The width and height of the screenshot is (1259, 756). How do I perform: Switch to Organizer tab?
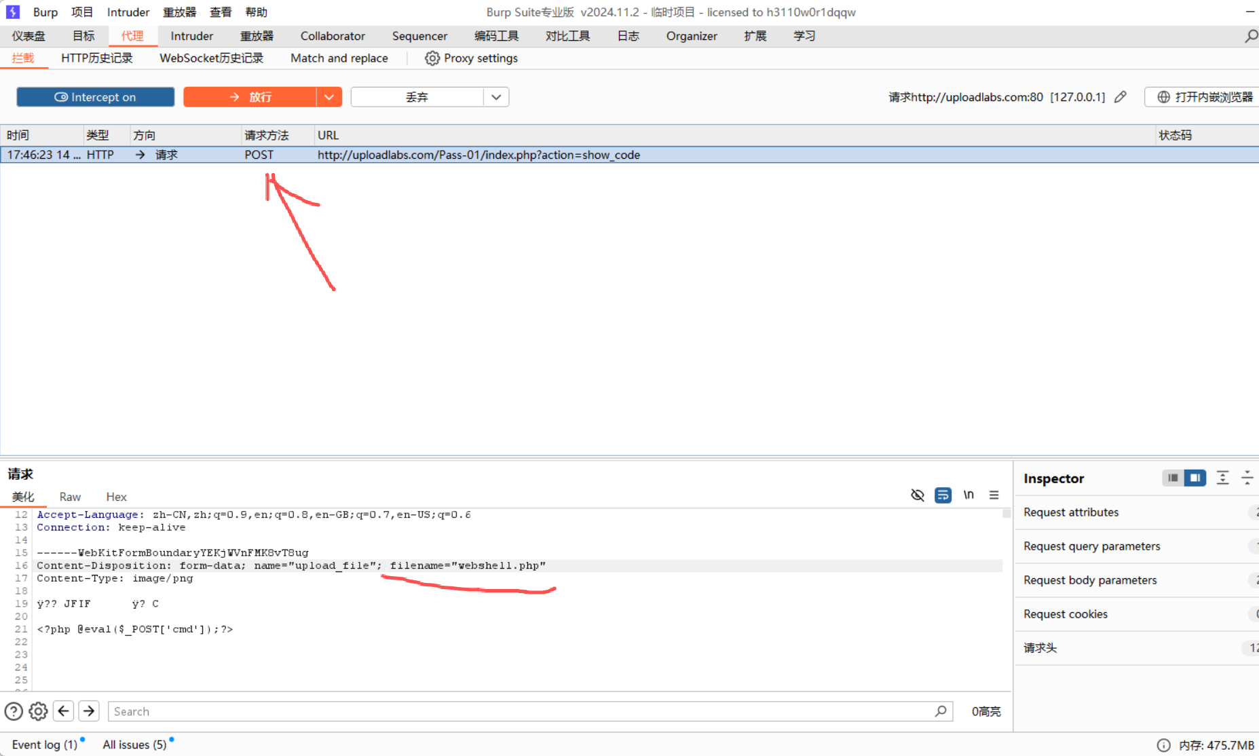tap(692, 36)
